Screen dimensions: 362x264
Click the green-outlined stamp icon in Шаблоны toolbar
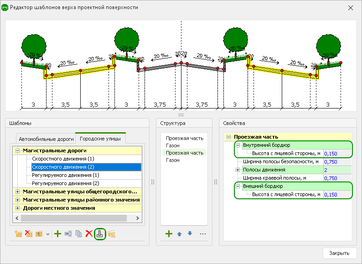pos(100,234)
